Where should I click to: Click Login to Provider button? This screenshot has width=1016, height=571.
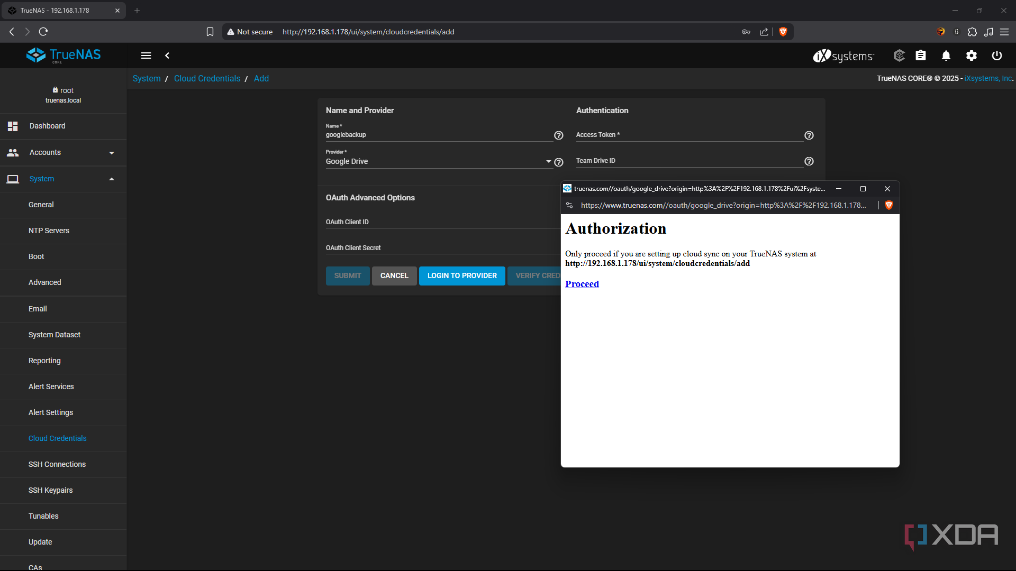(462, 275)
